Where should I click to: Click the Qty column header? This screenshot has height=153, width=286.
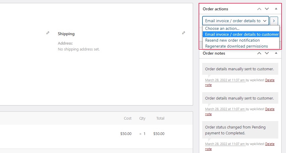pyautogui.click(x=142, y=118)
